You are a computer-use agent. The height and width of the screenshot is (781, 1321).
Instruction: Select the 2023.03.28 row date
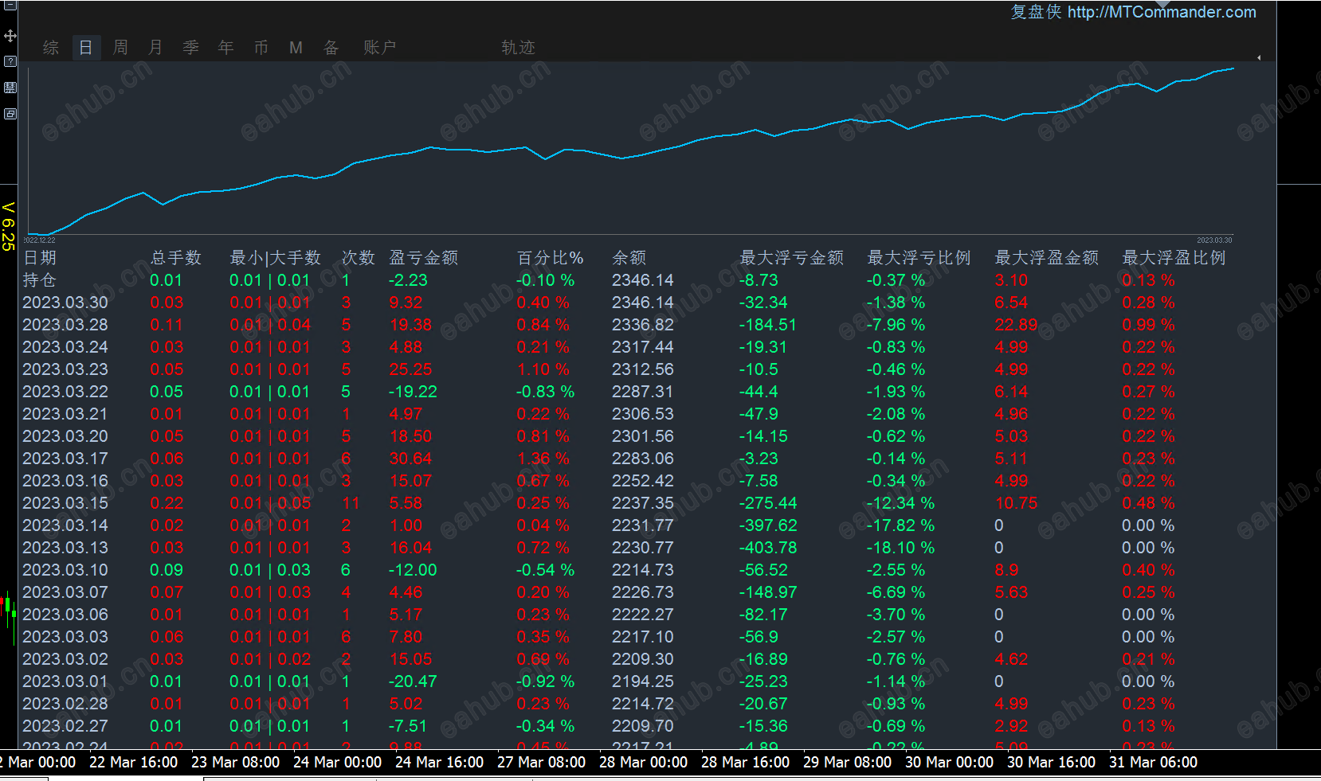coord(65,325)
